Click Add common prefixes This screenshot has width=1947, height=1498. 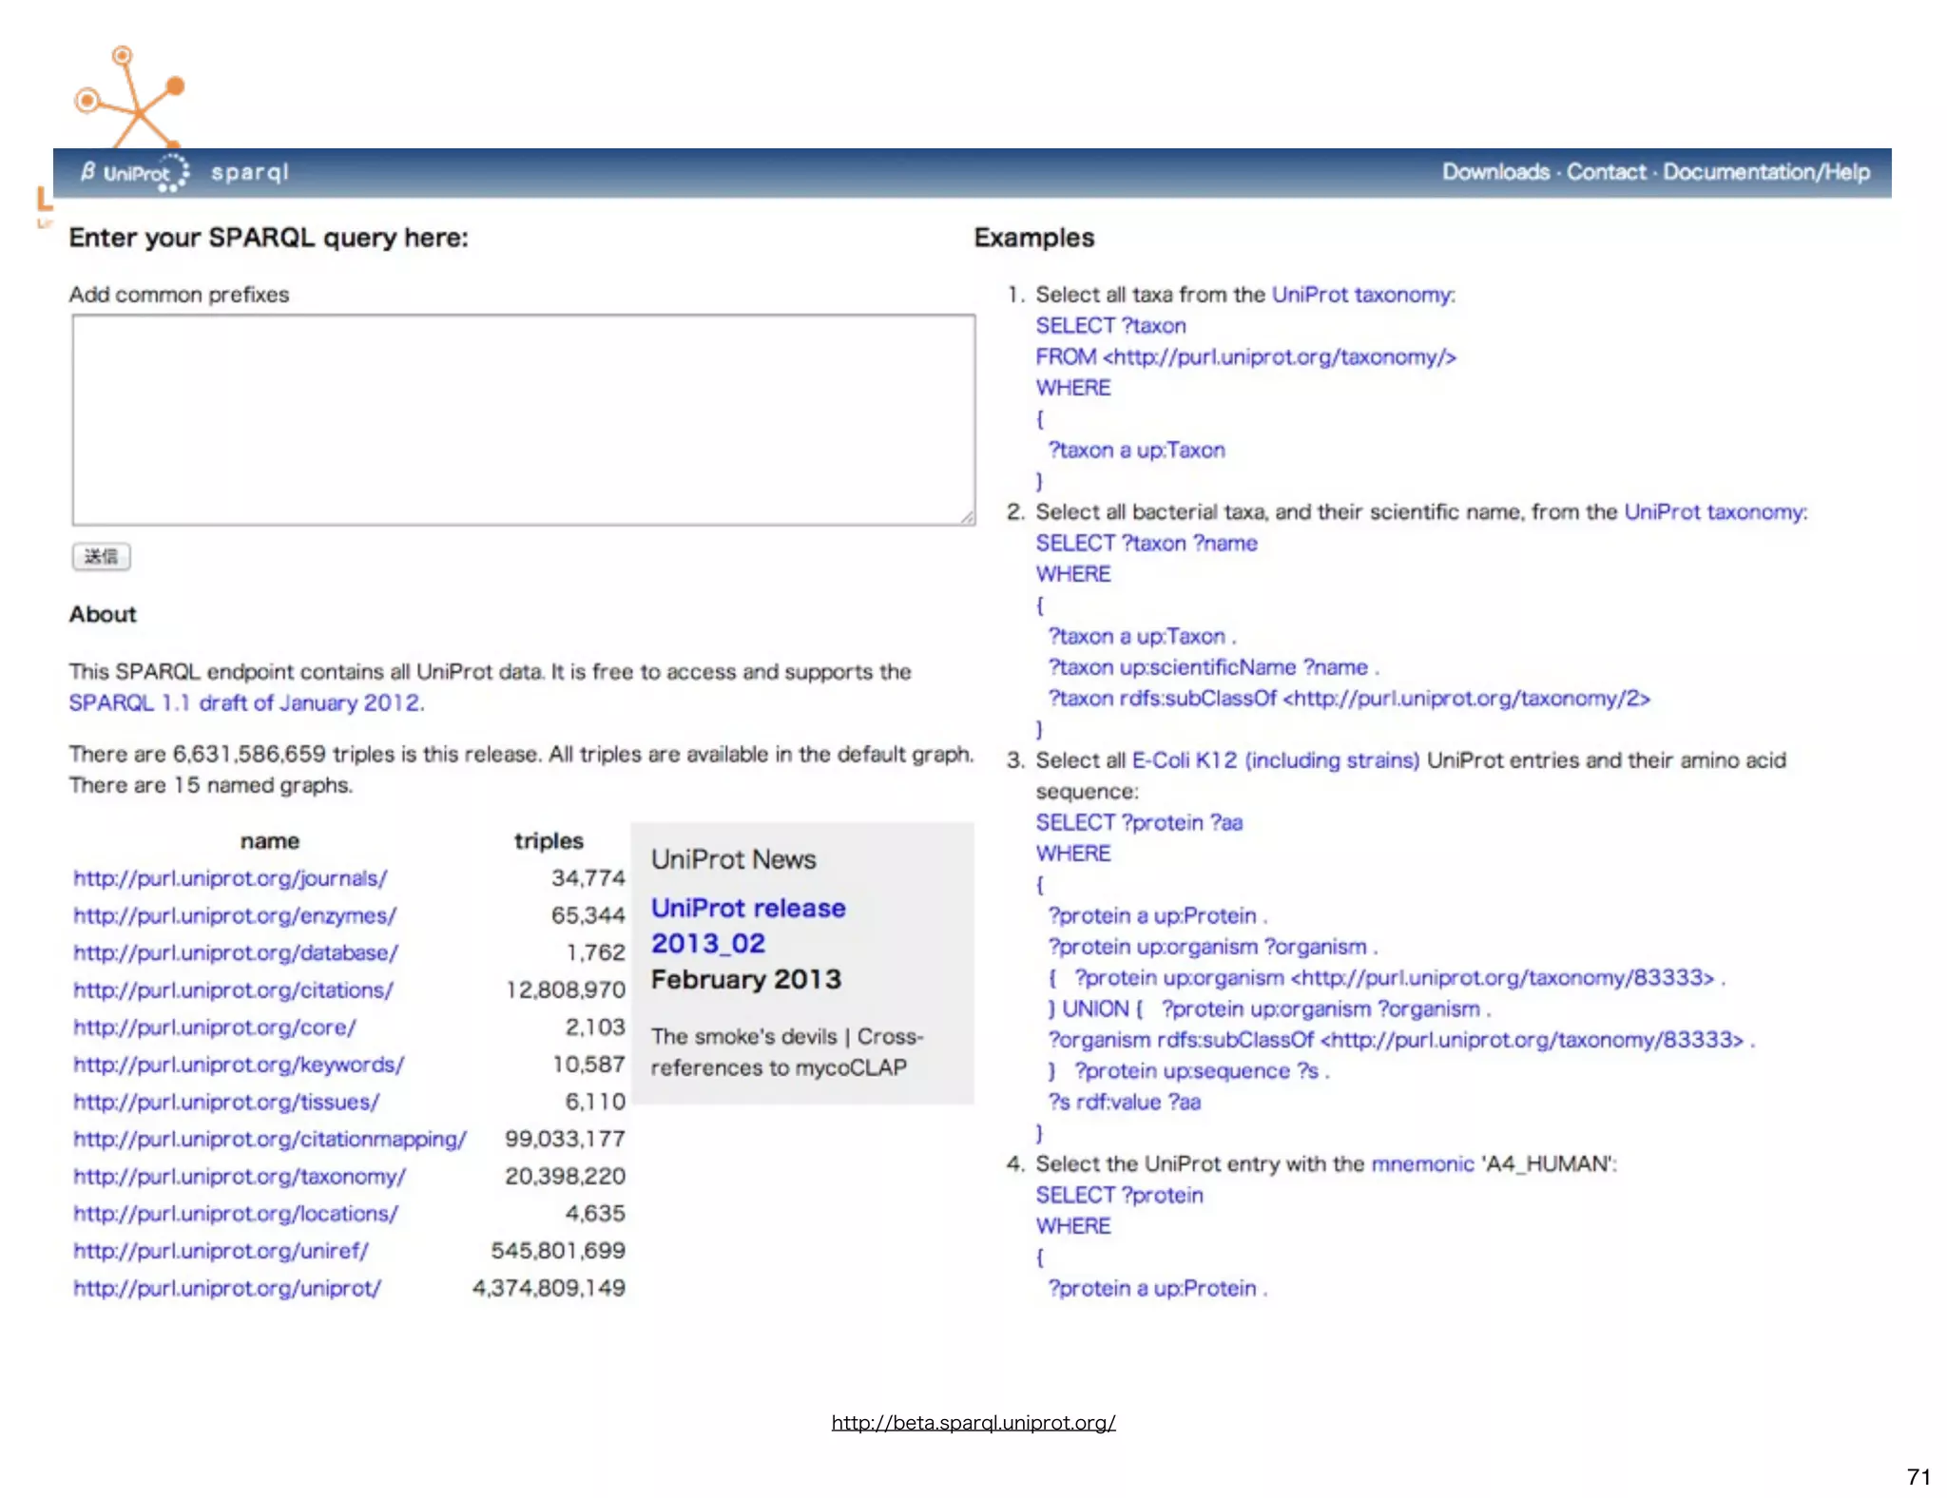point(179,295)
